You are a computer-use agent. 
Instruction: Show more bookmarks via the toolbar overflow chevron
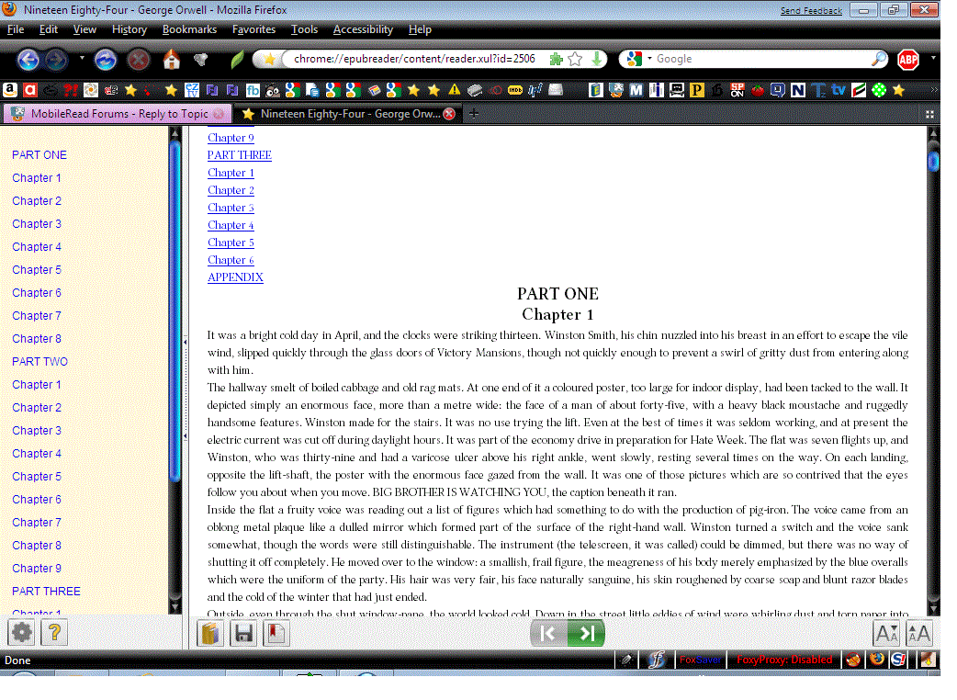933,90
